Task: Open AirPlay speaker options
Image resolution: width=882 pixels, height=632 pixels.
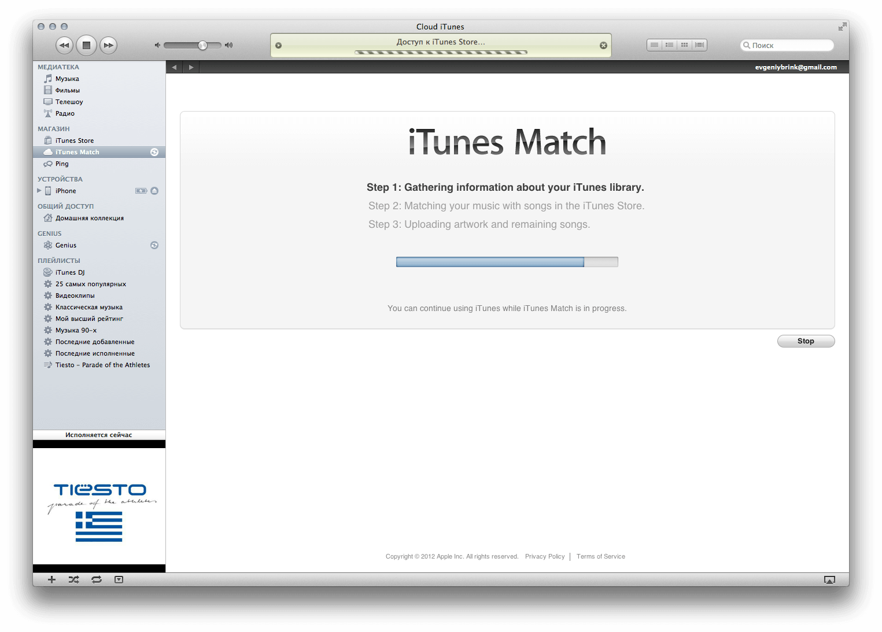Action: [829, 580]
